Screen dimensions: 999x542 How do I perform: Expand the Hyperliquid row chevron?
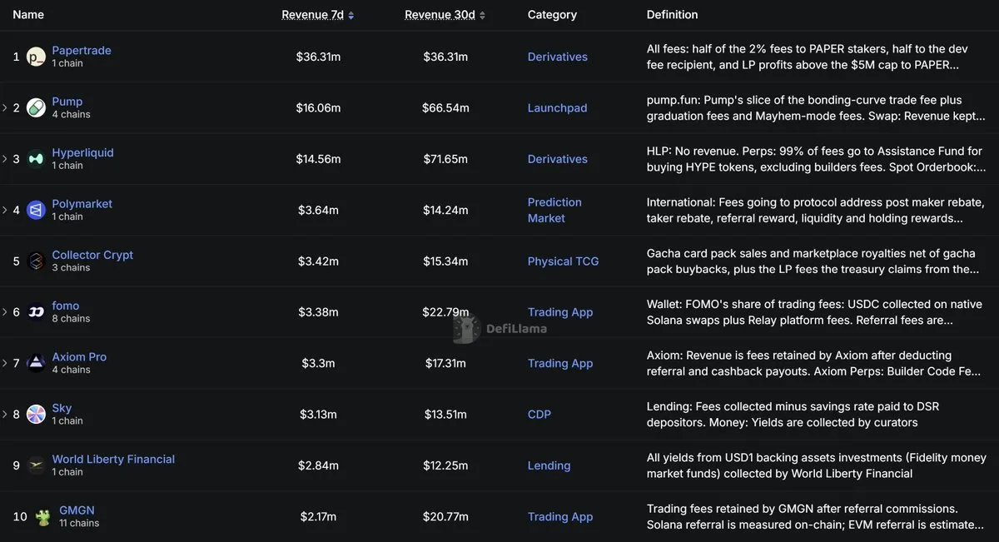tap(5, 159)
